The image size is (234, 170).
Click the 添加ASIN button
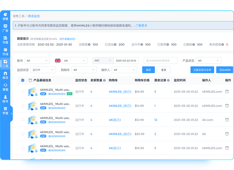coord(225,70)
